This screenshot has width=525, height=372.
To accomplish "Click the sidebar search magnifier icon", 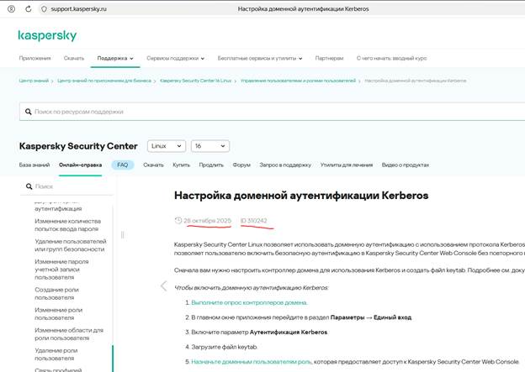I will click(29, 186).
